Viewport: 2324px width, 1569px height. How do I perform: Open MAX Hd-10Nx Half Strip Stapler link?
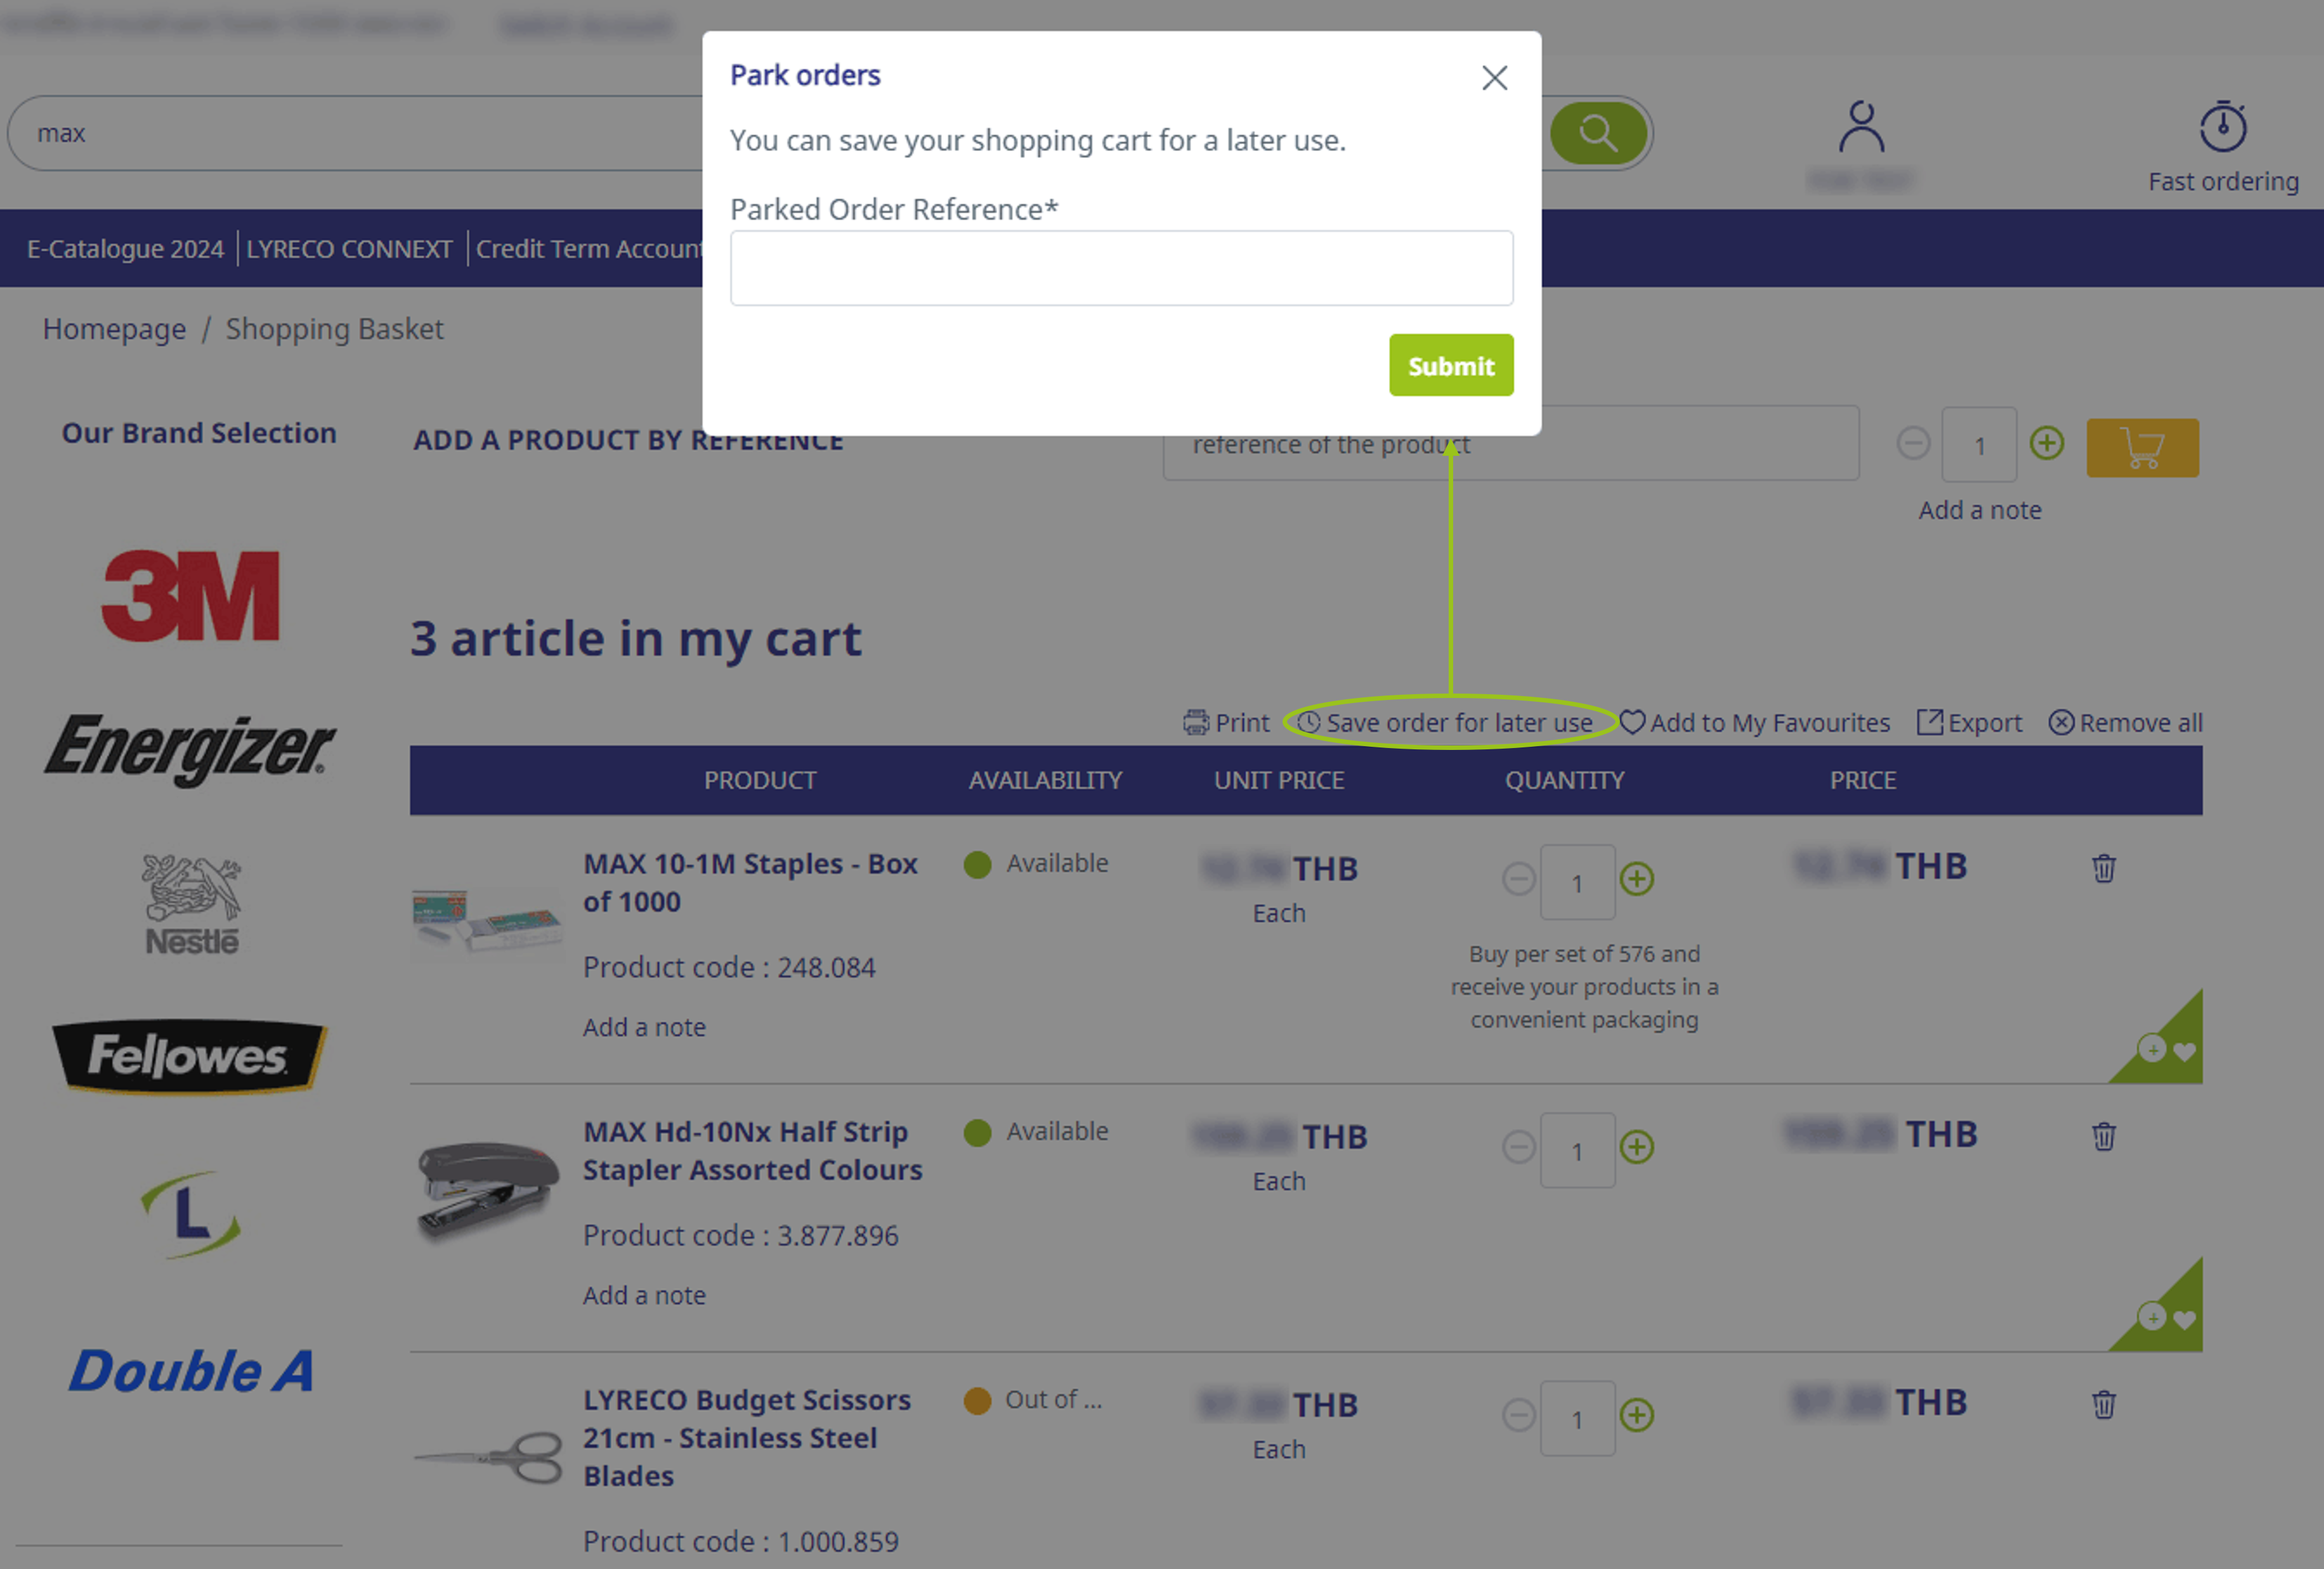pos(752,1150)
